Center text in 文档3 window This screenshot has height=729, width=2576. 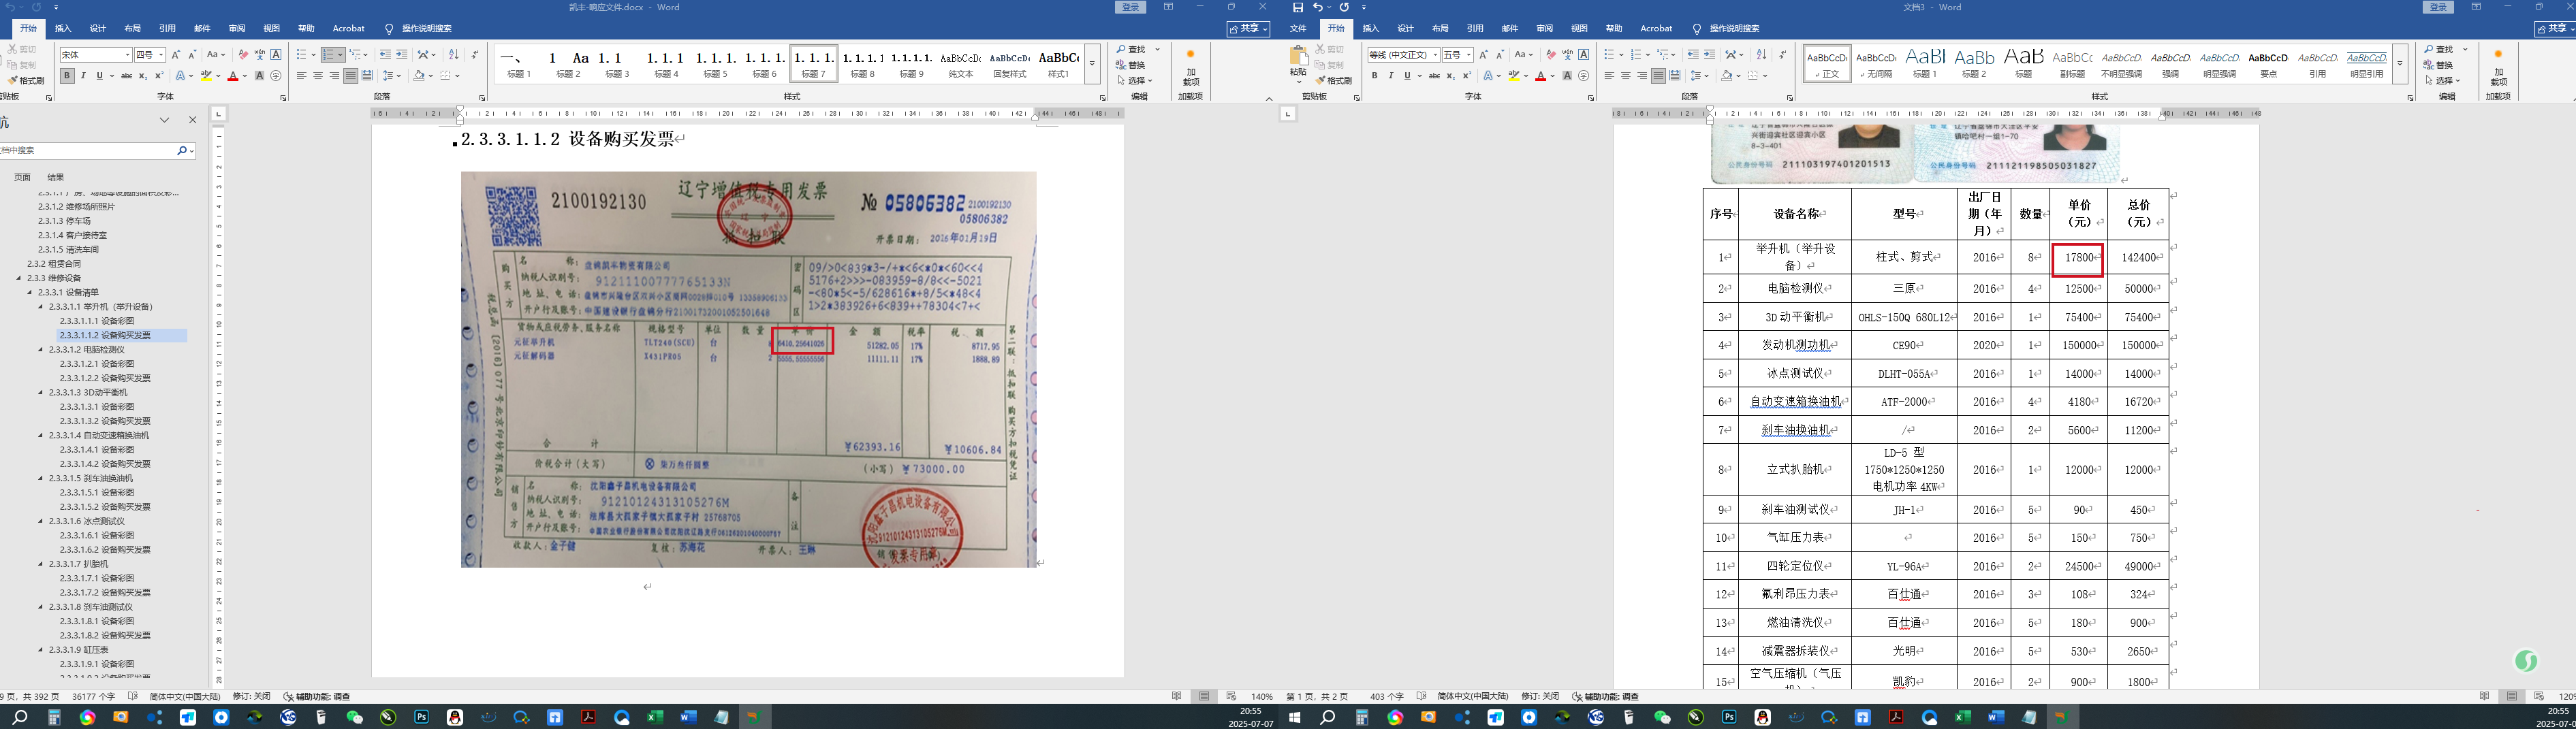tap(1626, 76)
